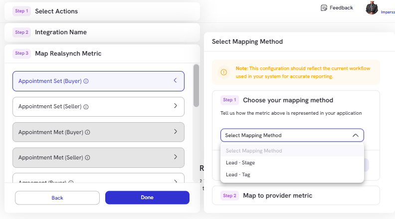This screenshot has height=219, width=395.
Task: Click info icon beside Appointment Met (Seller)
Action: [87, 157]
